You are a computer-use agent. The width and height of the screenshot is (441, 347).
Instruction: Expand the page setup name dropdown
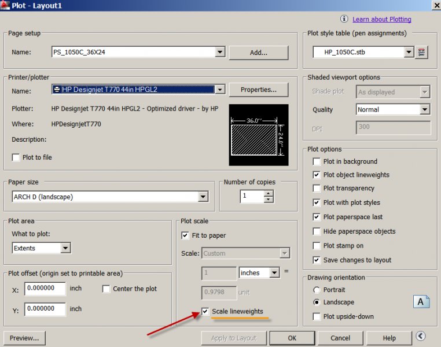[x=220, y=52]
